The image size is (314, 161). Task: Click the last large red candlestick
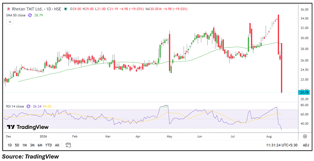point(282,68)
